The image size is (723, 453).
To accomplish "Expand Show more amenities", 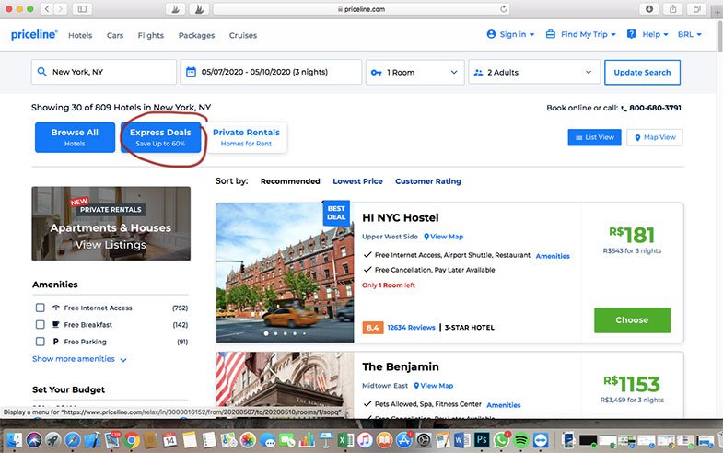I will (79, 359).
